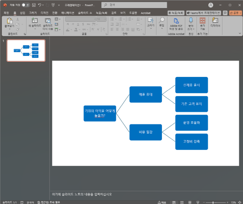Click the Editing (편집) magnifier icon
Screen dimensions: 243x204
162,20
